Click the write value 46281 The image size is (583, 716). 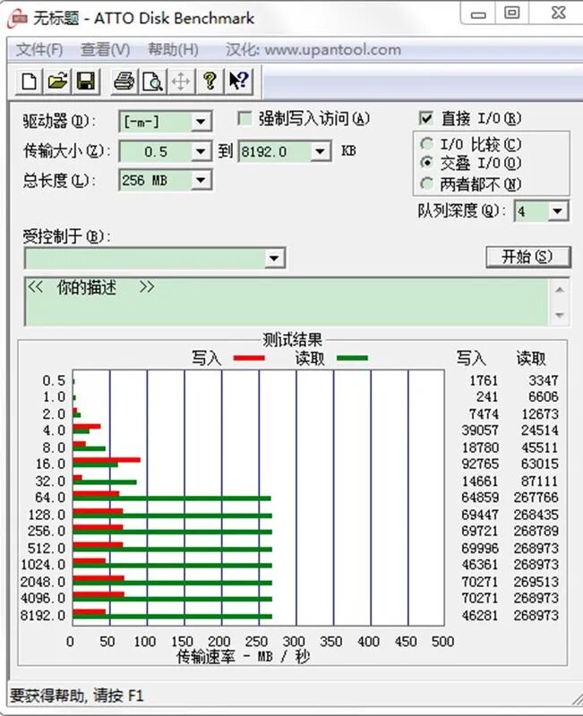click(x=480, y=615)
